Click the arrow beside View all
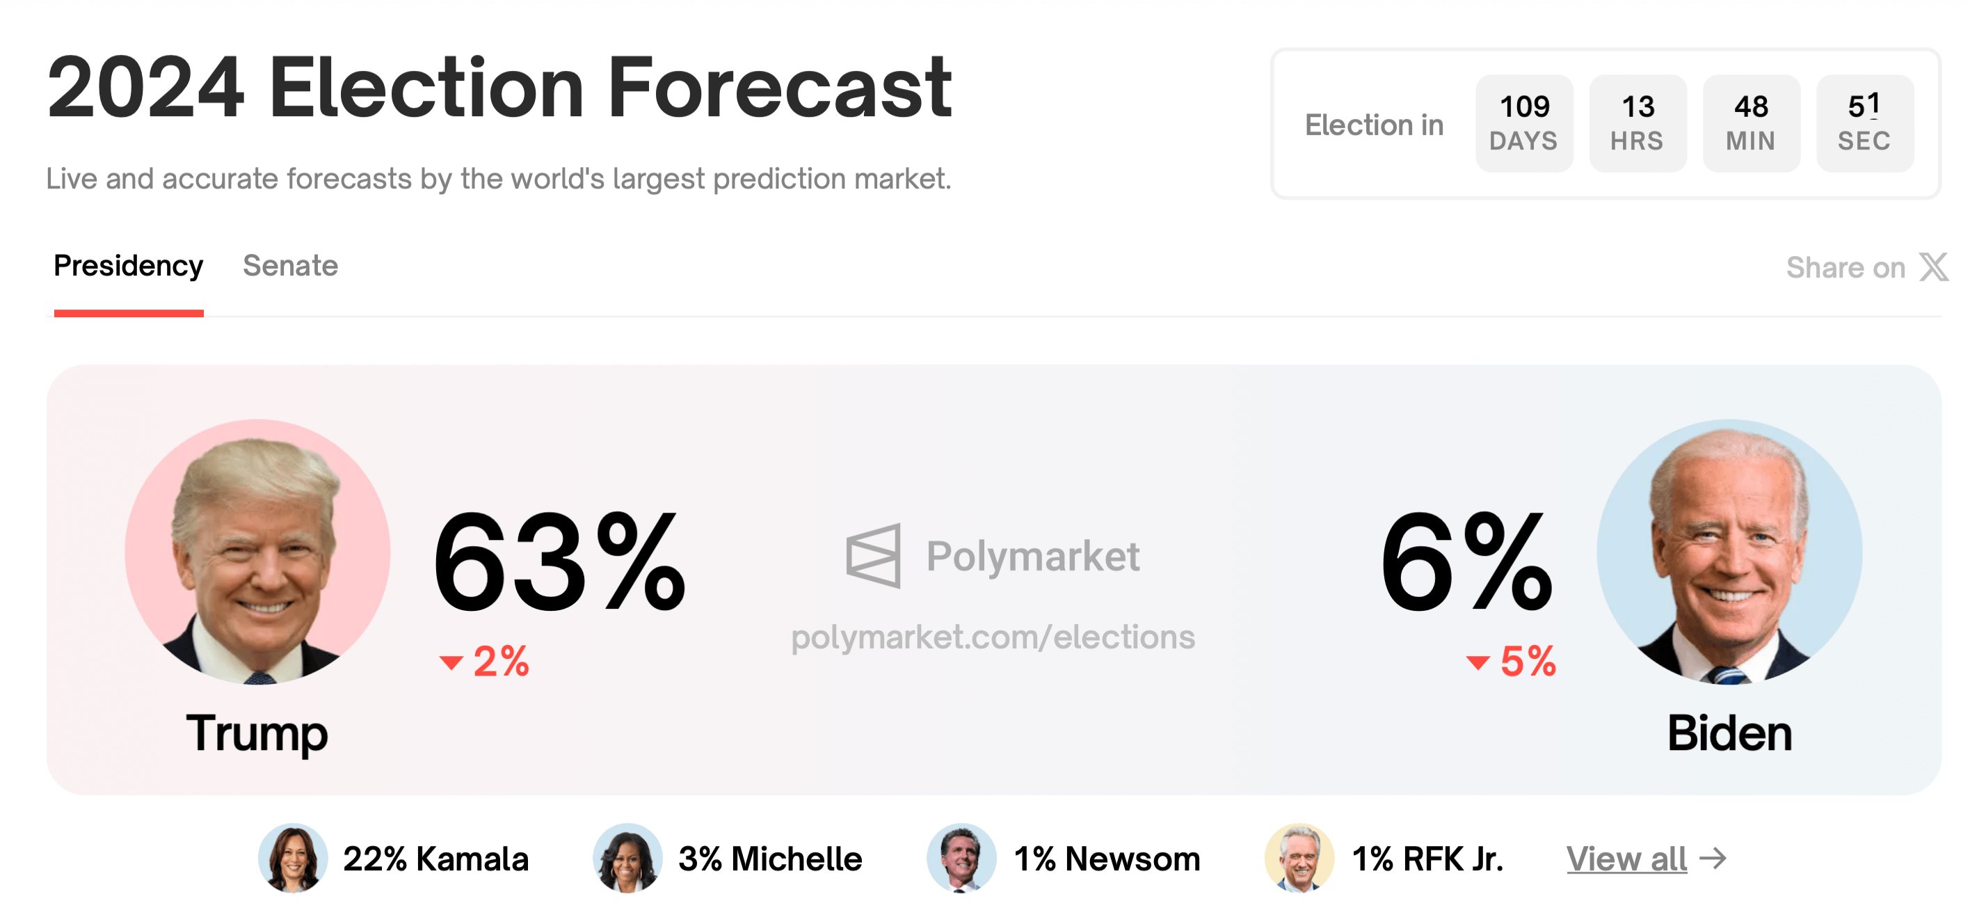Screen dimensions: 1970x917 click(1713, 858)
